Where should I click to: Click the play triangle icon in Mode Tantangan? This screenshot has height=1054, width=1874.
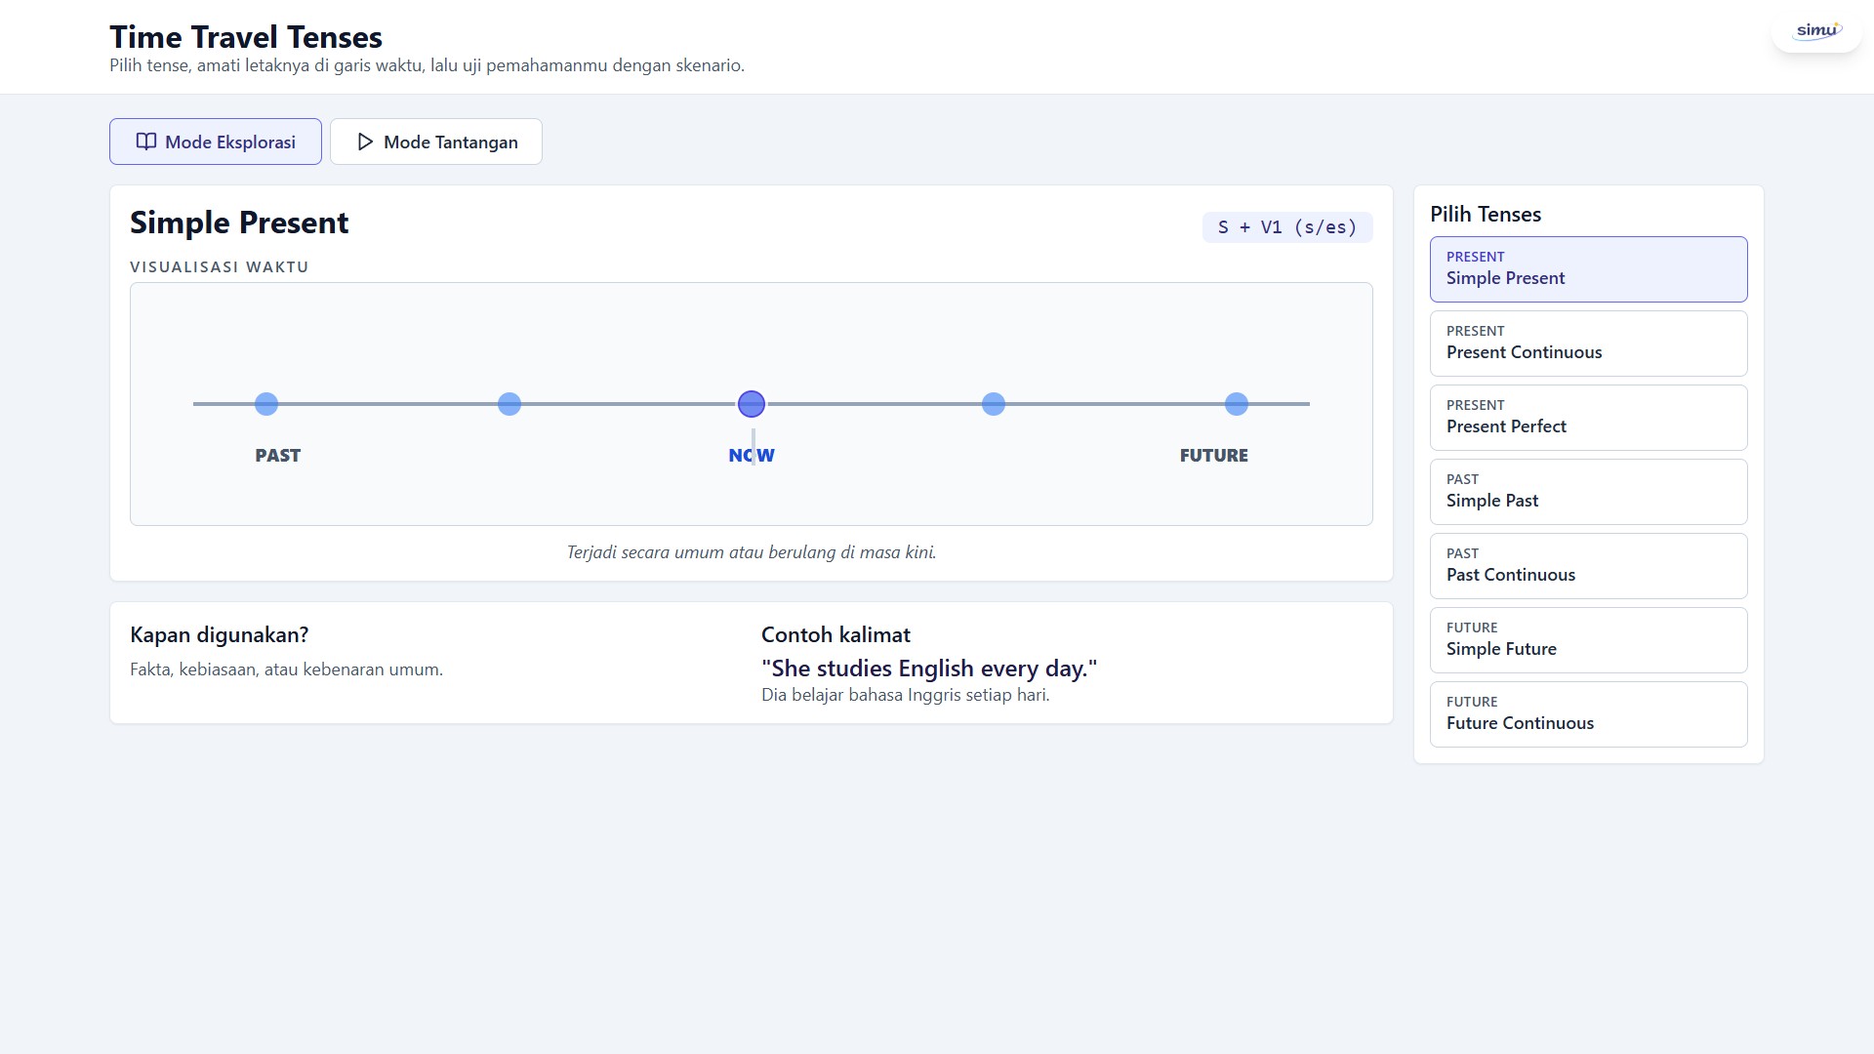[365, 142]
